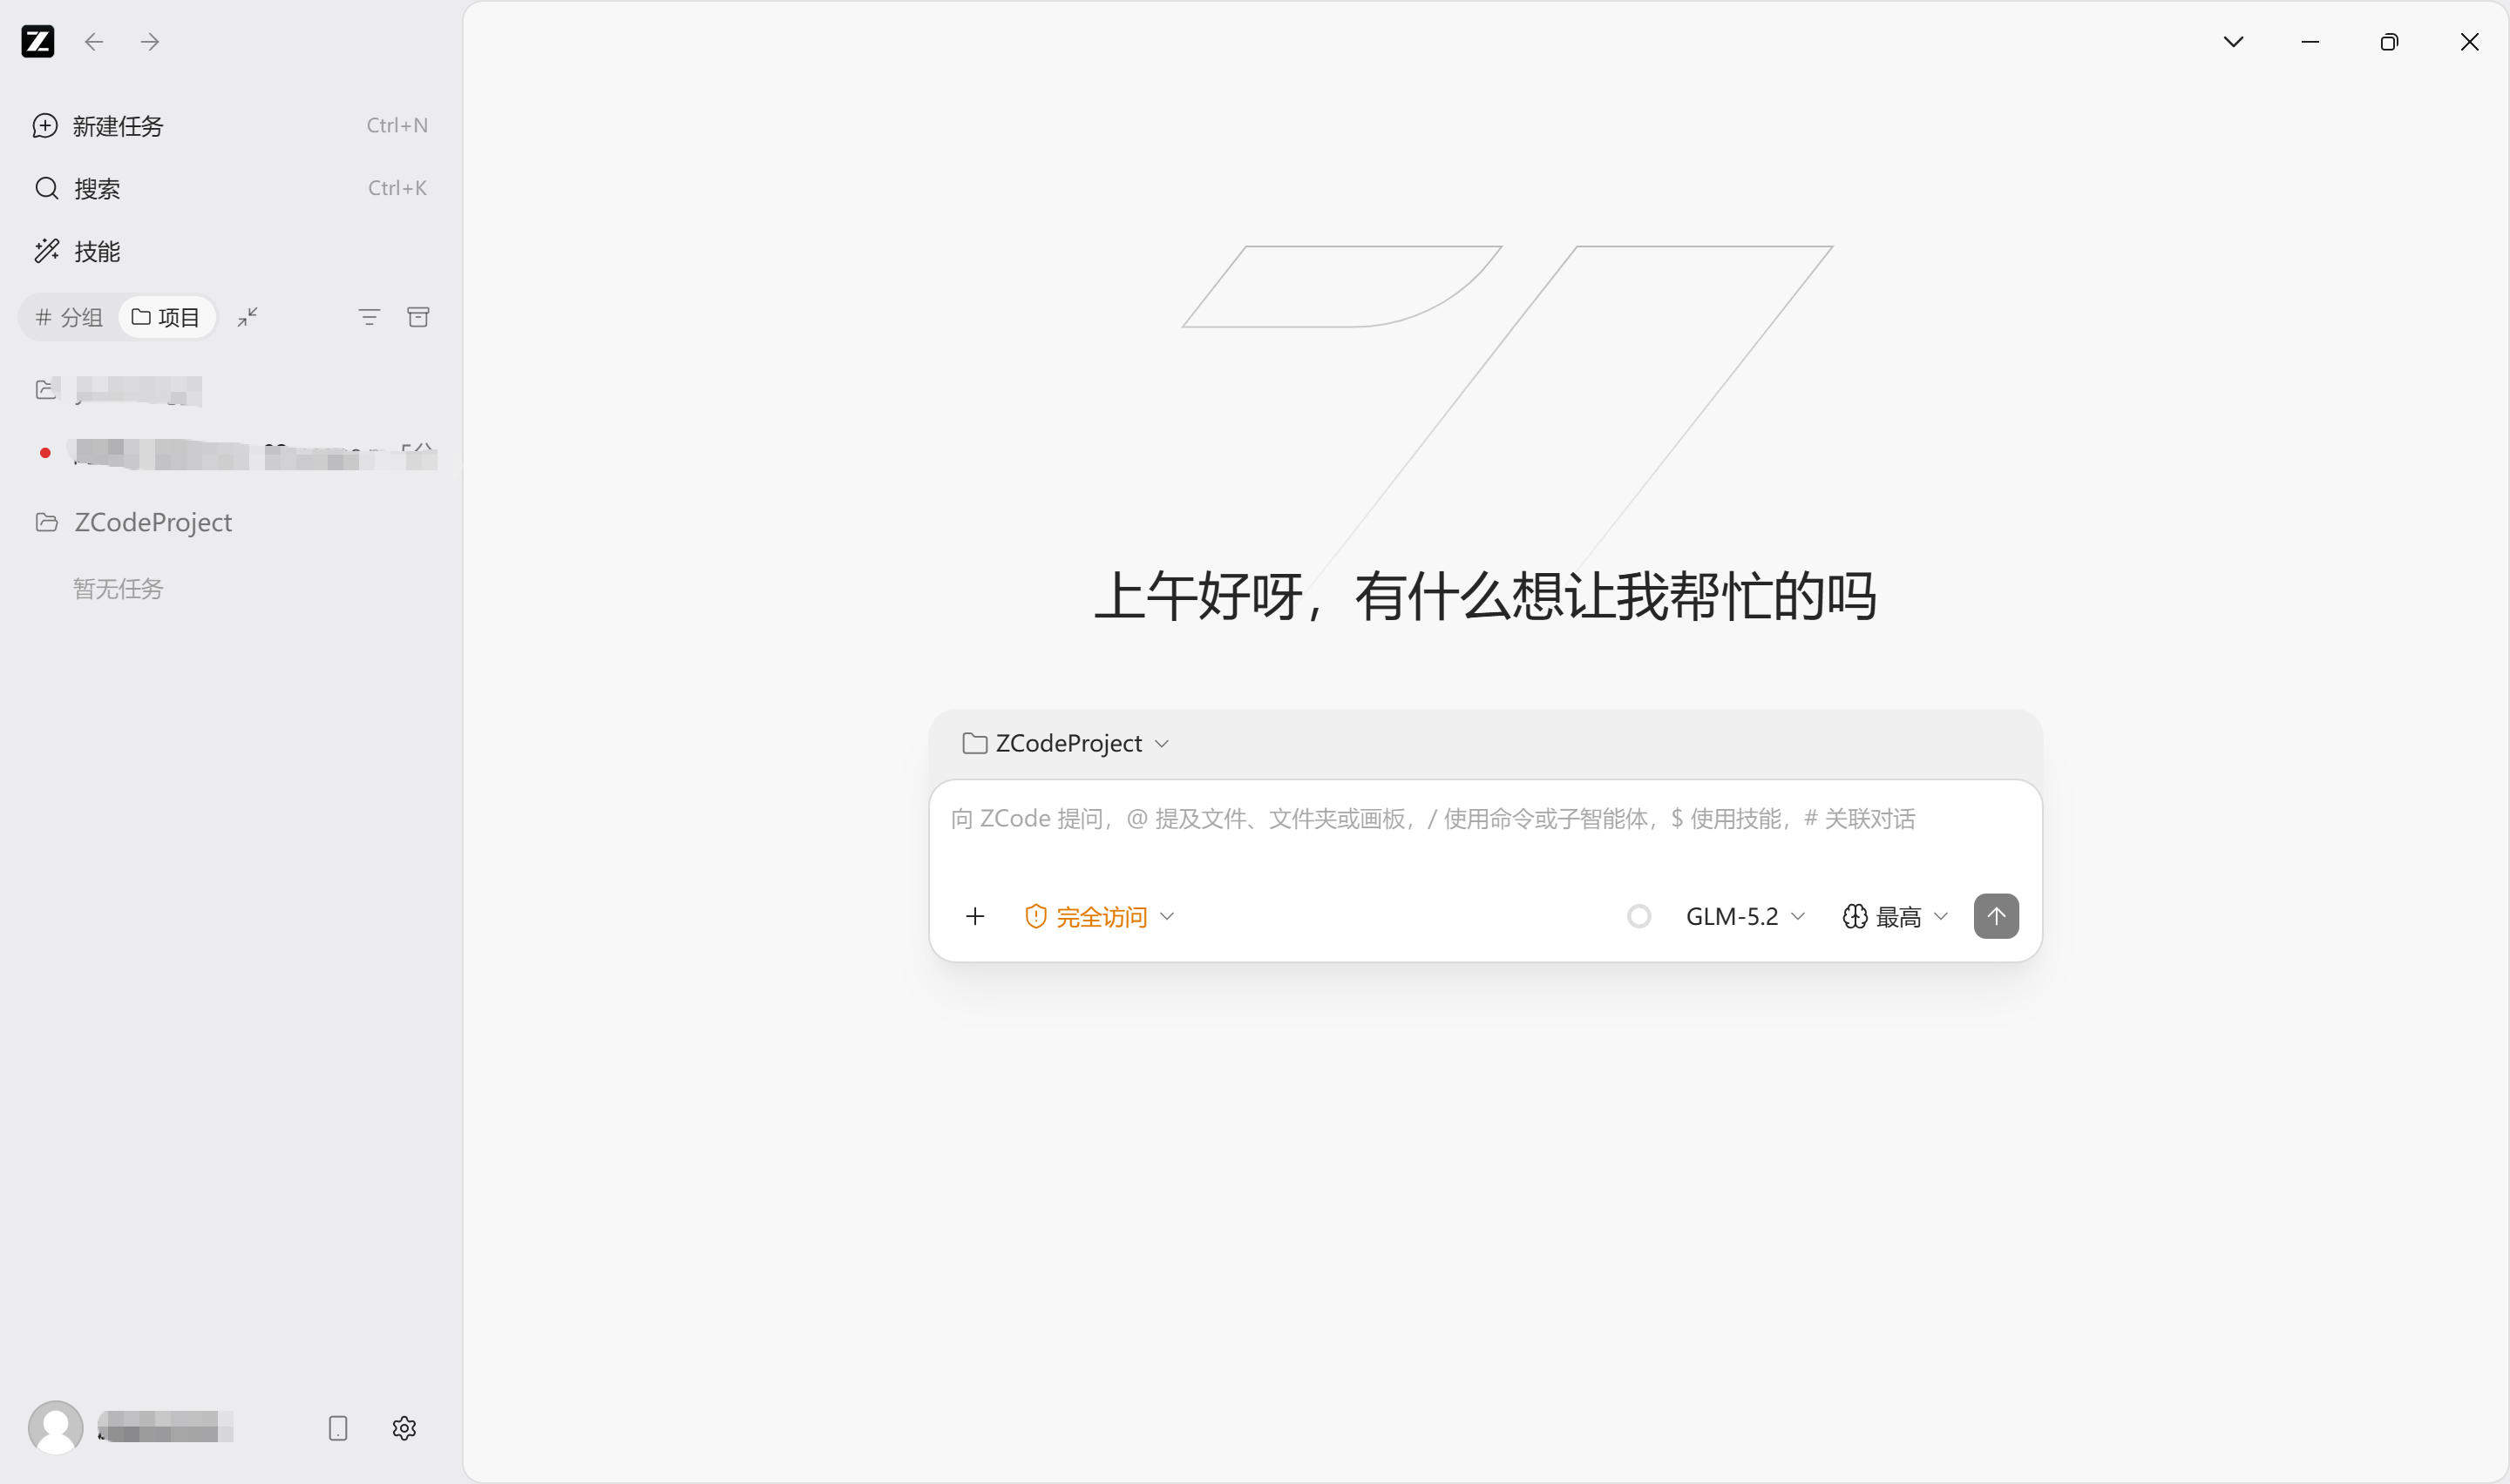
Task: Send the prompt with the up arrow
Action: pyautogui.click(x=1996, y=916)
